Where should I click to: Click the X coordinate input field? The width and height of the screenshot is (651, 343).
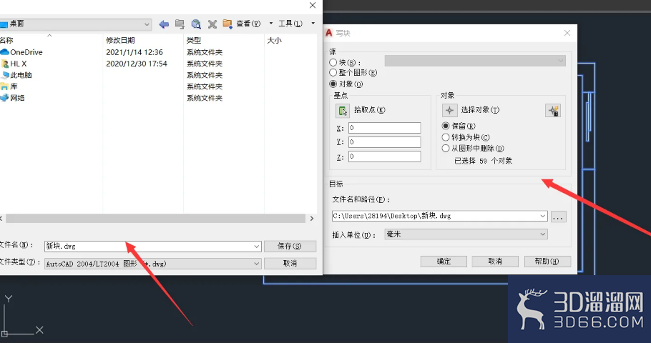point(384,128)
